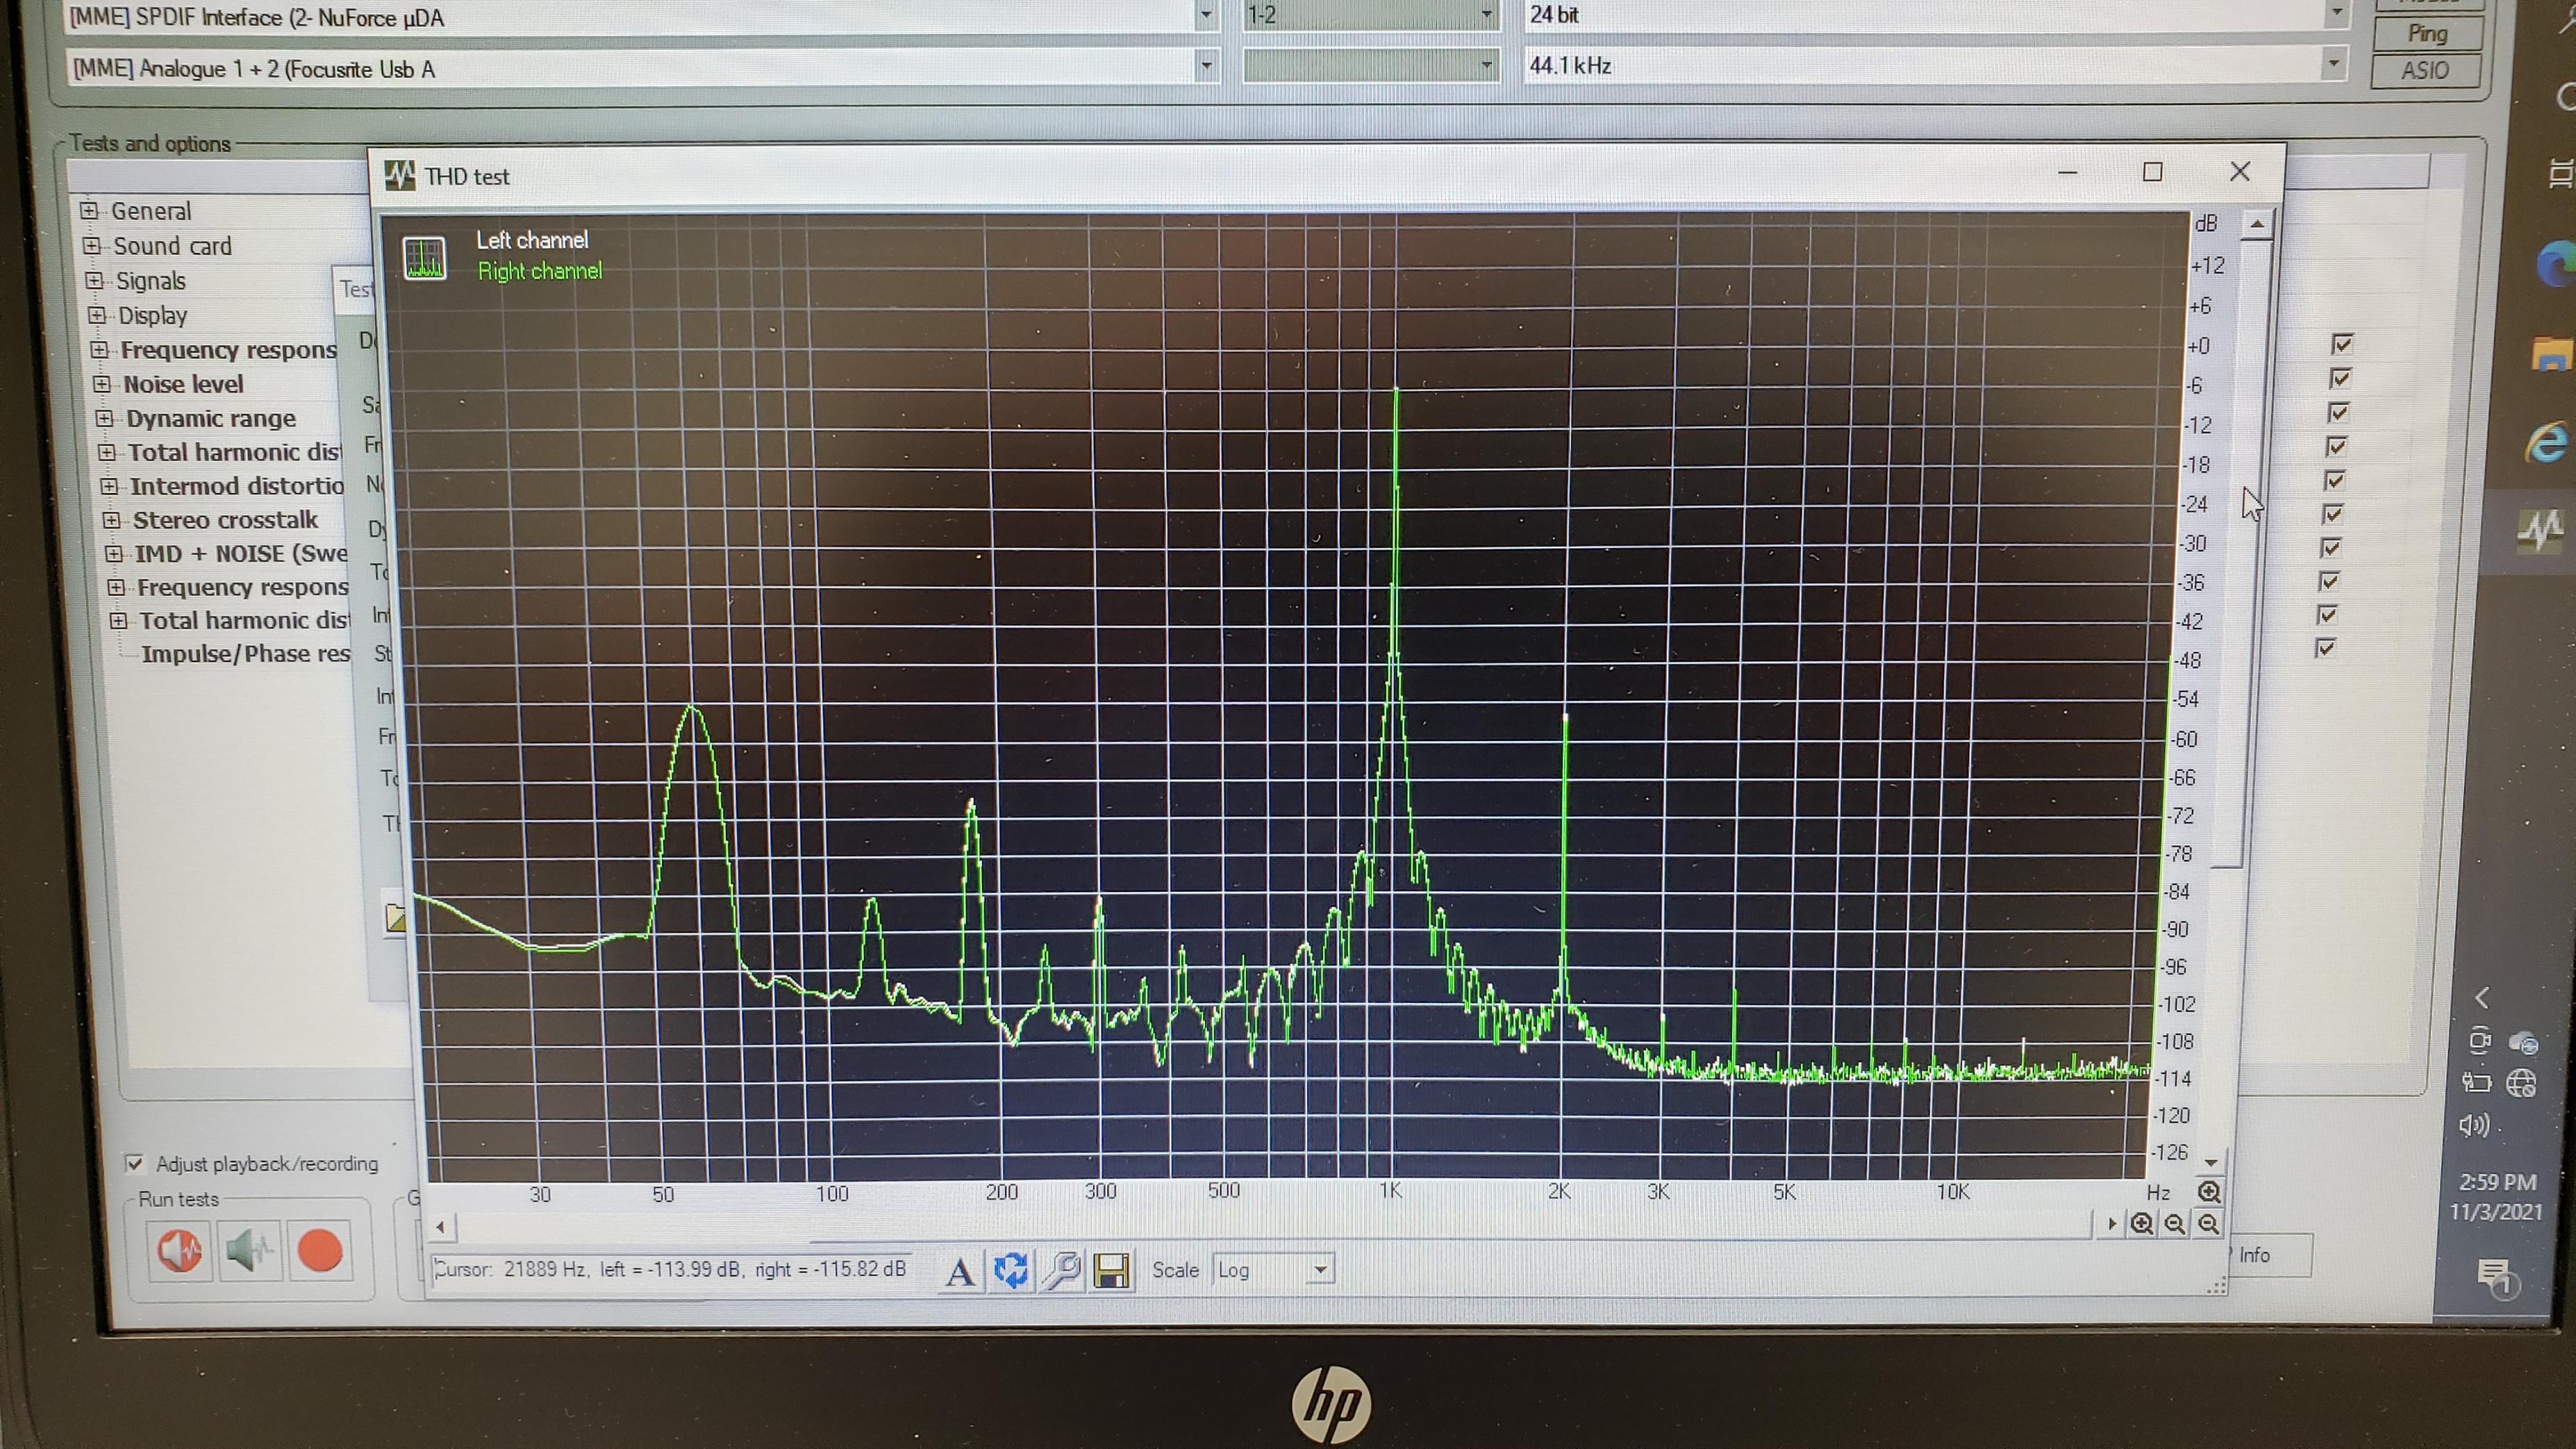Click the volume speaker tray icon

click(2473, 1125)
